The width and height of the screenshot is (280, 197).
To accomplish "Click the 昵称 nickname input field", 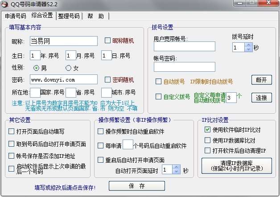I will 64,41.
